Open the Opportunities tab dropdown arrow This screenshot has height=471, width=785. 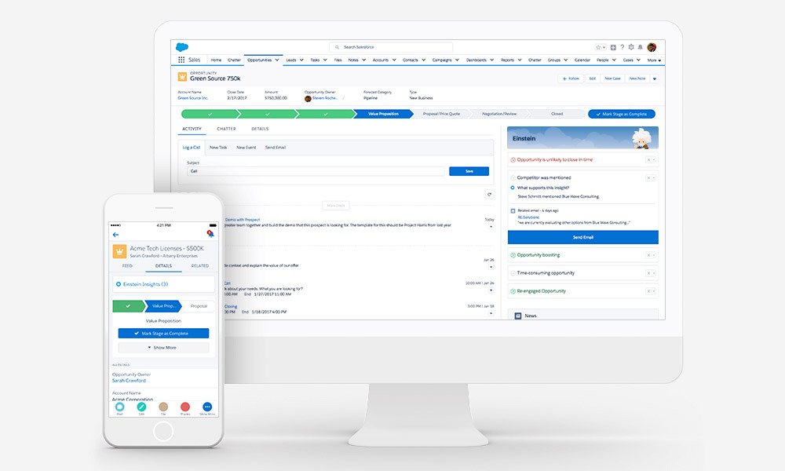pos(277,60)
